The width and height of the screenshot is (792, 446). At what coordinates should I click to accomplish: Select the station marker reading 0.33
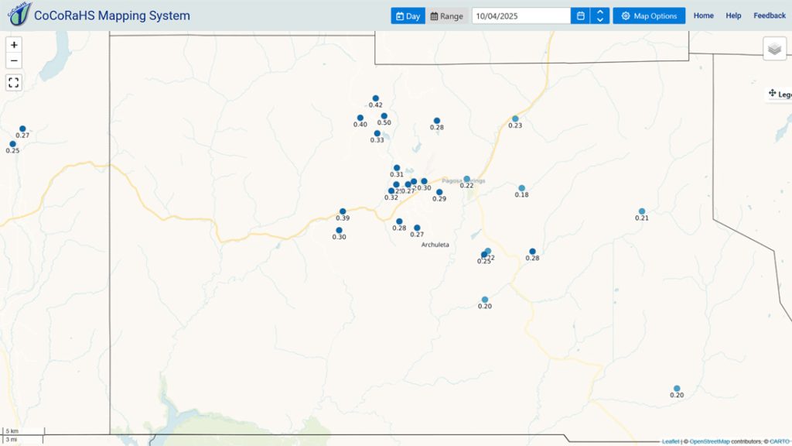tap(377, 133)
